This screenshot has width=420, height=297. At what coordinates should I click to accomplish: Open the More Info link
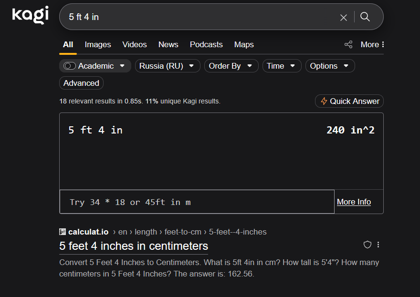click(x=354, y=202)
